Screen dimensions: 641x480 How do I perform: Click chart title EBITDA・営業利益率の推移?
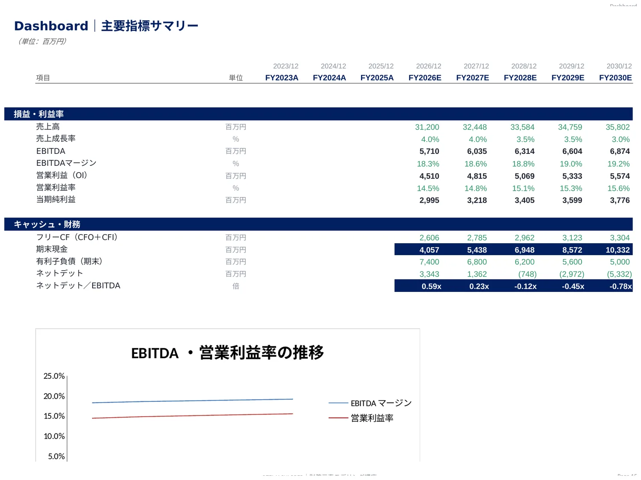(x=227, y=353)
